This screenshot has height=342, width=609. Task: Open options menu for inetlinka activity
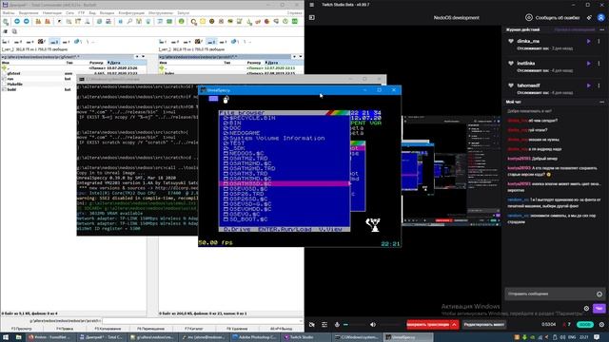tap(599, 64)
